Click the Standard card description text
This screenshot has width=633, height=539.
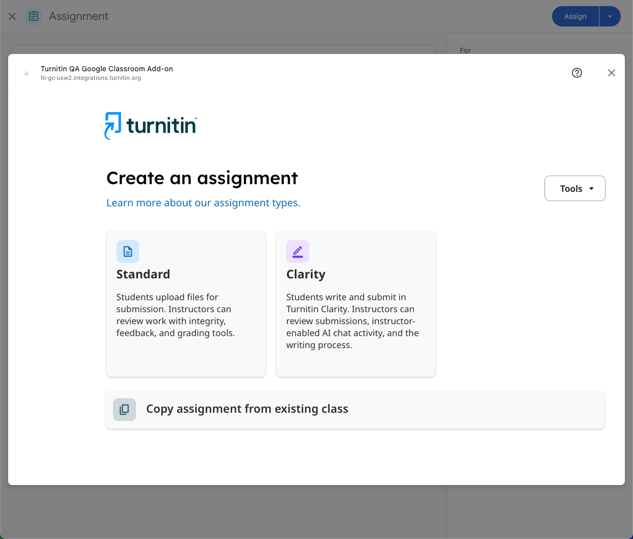pyautogui.click(x=176, y=315)
